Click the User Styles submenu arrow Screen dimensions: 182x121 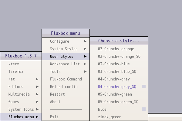[85, 56]
